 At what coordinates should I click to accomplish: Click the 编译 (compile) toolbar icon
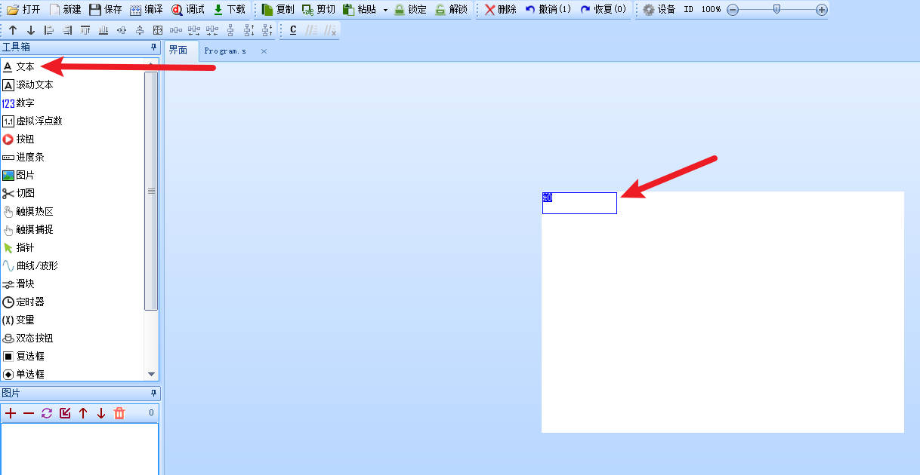146,10
